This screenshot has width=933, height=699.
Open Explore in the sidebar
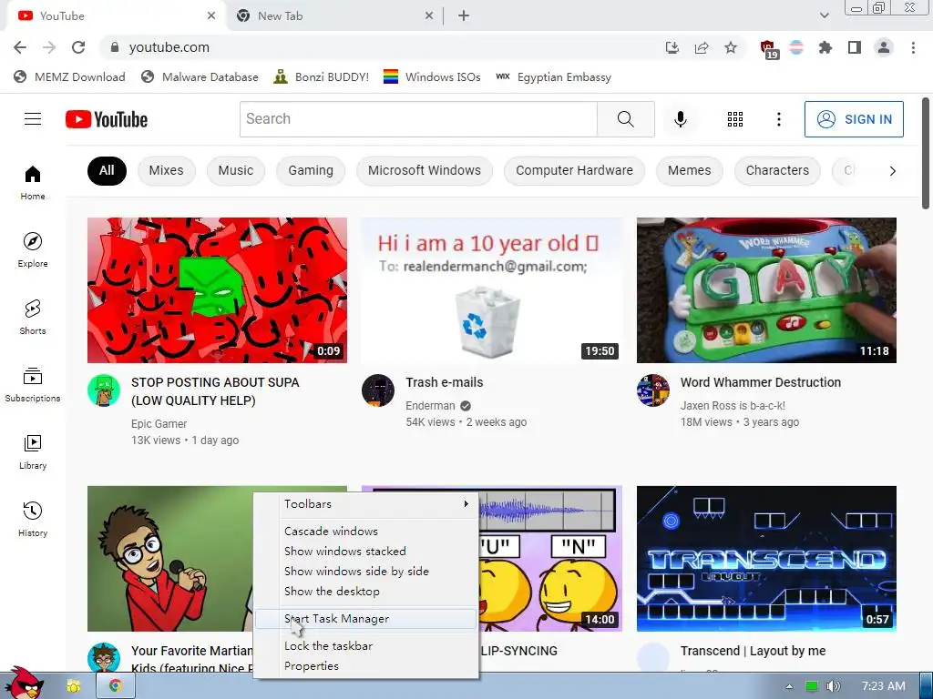pos(33,249)
